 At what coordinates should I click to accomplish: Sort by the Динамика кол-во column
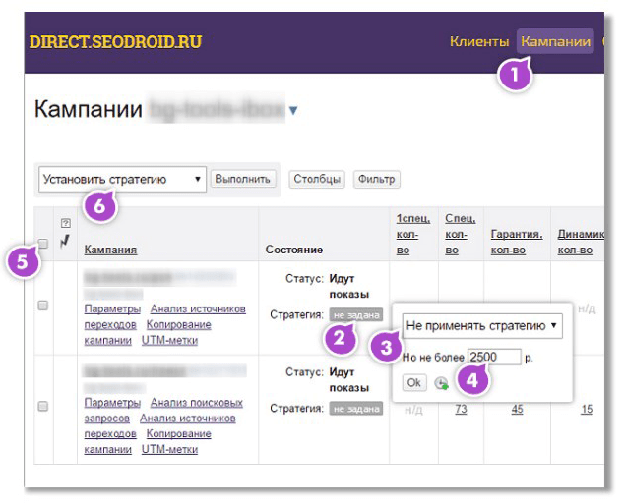point(581,242)
